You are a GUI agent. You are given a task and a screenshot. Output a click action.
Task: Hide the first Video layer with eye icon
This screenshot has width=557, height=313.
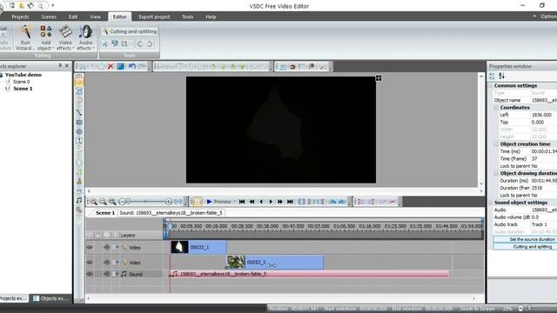click(x=90, y=247)
